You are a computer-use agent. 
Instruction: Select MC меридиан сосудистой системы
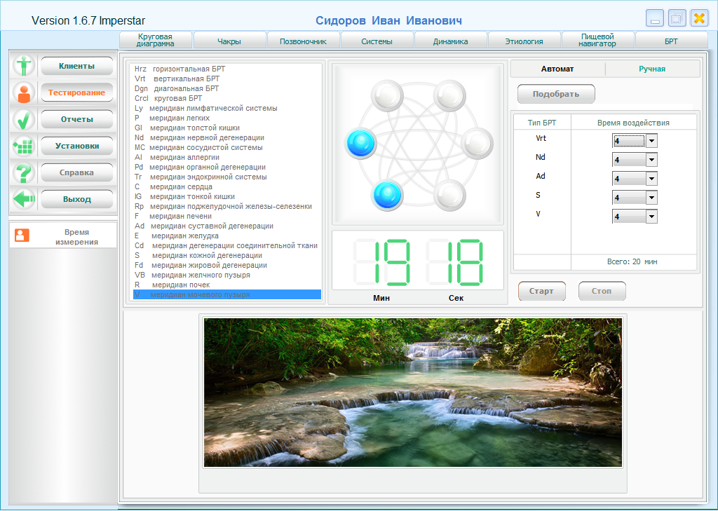click(227, 147)
